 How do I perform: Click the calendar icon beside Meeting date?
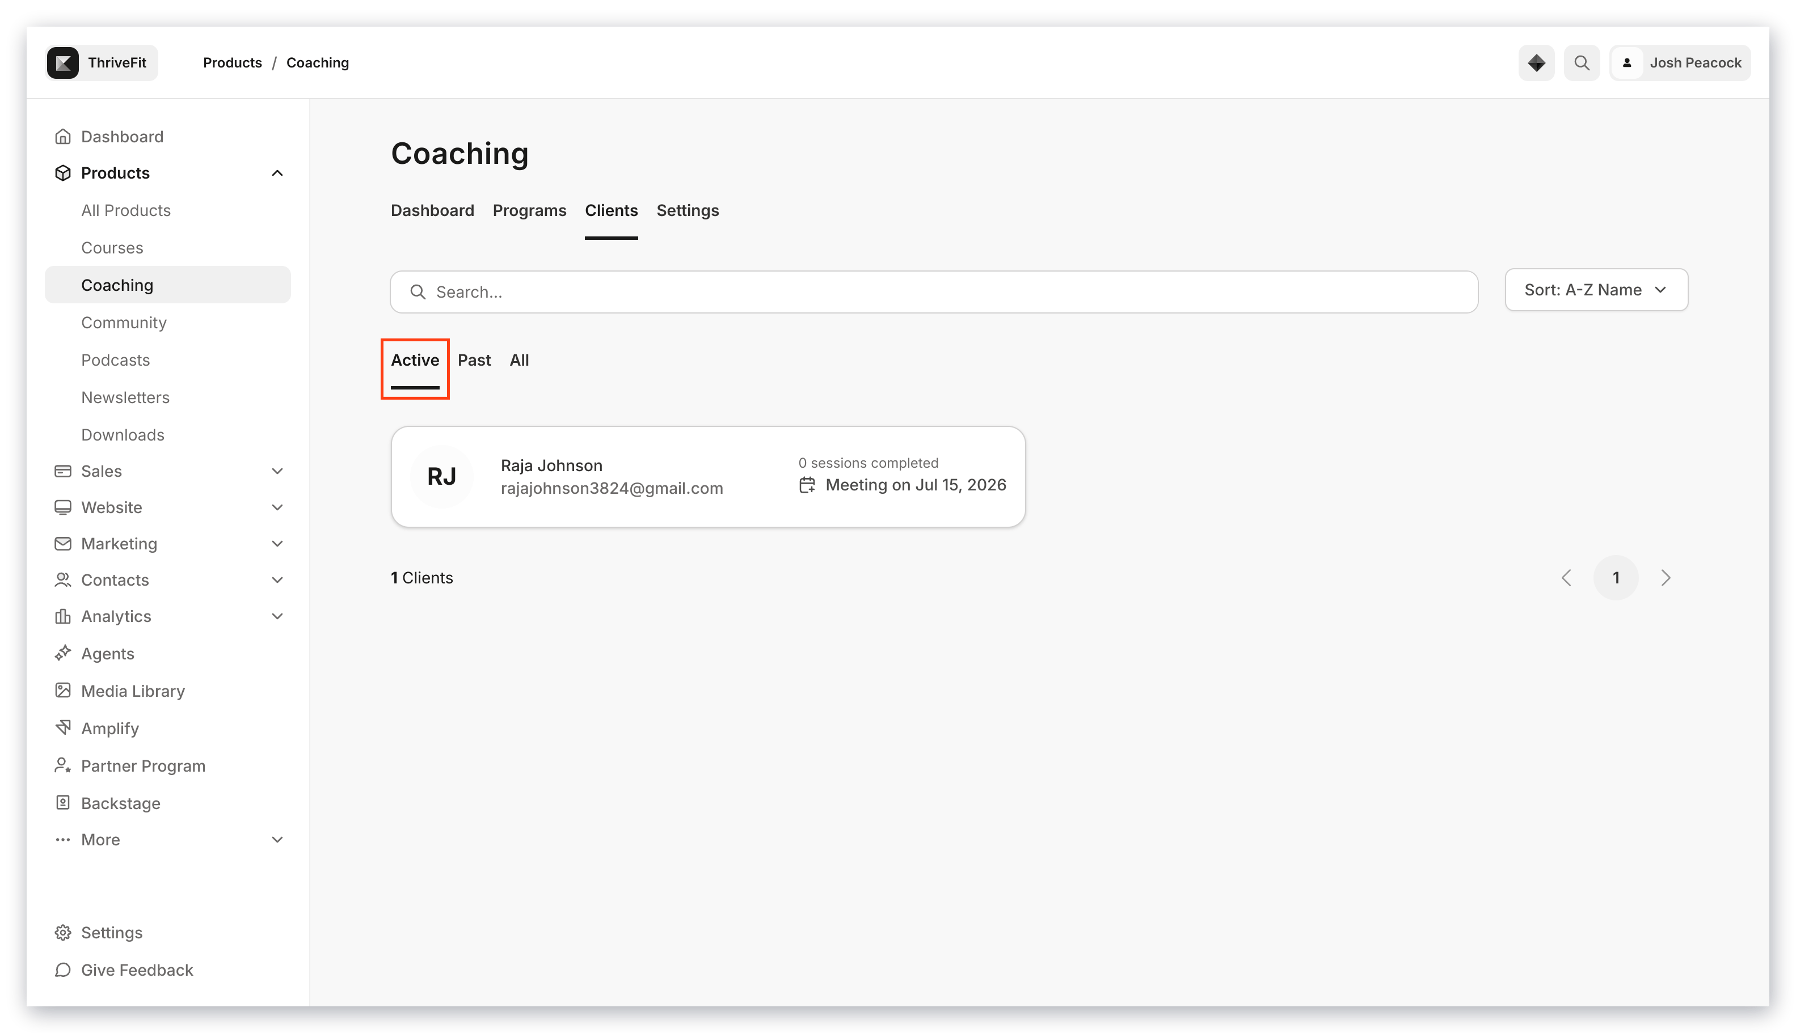pyautogui.click(x=807, y=485)
